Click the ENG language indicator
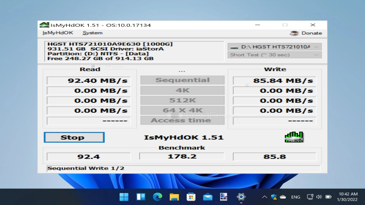Screen dimensions: 365x205 (296, 197)
